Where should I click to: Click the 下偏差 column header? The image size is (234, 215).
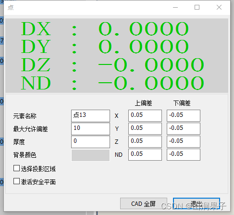182,103
